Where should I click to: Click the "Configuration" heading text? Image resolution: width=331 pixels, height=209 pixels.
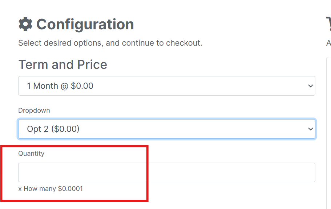click(85, 24)
